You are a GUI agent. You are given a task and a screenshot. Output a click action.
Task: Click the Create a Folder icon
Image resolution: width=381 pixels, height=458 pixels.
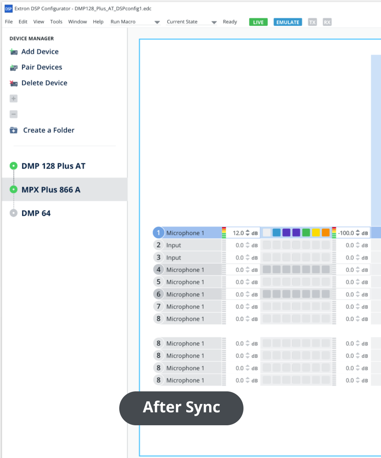point(13,130)
